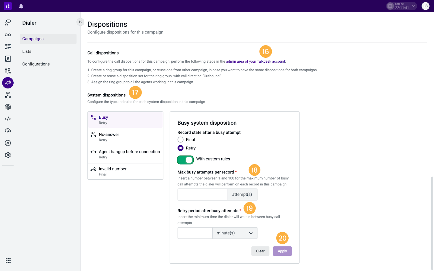Viewport: 434px width, 271px height.
Task: Collapse the Dialer side panel
Action: 80,22
